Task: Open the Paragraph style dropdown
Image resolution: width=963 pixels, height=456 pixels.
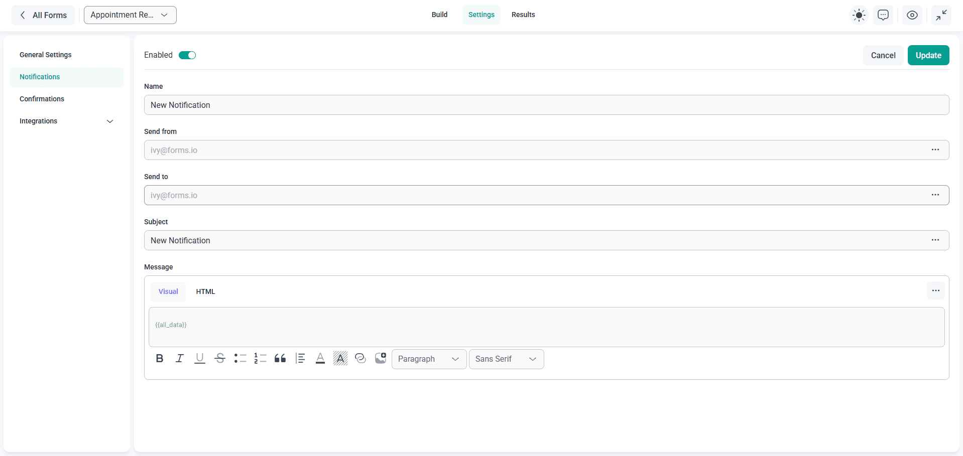Action: coord(429,359)
